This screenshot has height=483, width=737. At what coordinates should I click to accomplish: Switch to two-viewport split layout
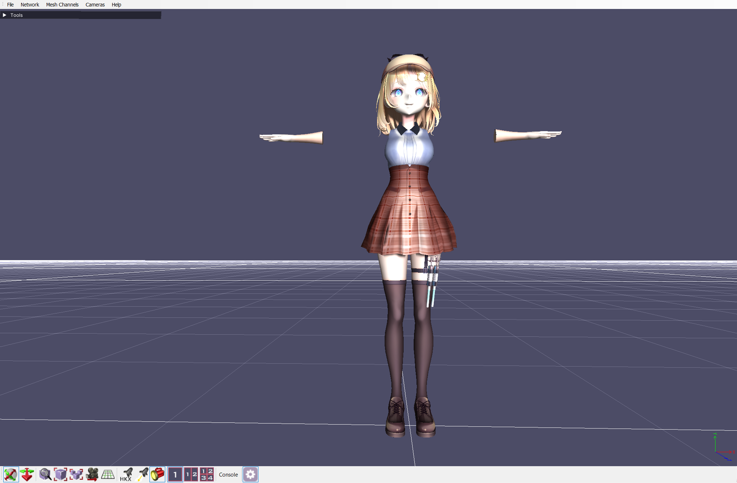191,474
